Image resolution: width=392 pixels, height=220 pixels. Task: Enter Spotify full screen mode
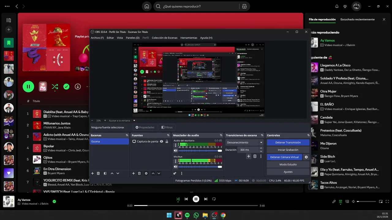387,201
